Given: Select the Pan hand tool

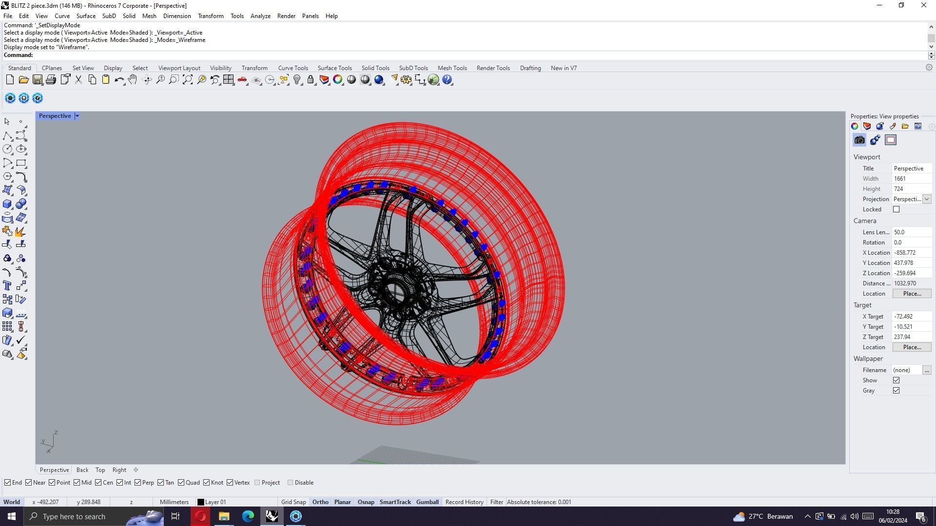Looking at the screenshot, I should (x=133, y=80).
